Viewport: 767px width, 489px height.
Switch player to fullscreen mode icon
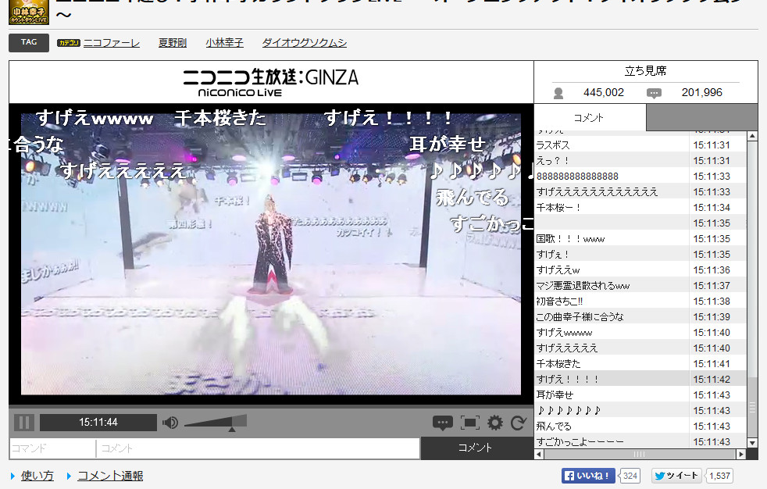(x=469, y=423)
